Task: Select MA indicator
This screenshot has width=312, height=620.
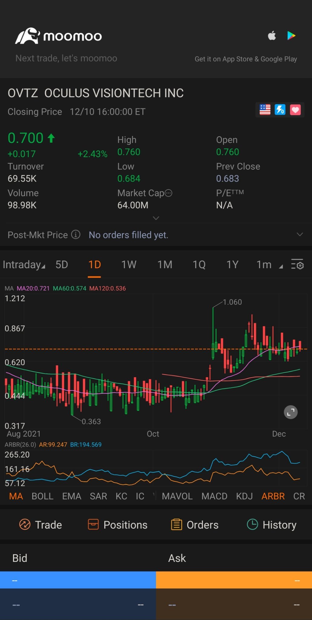Action: point(16,496)
